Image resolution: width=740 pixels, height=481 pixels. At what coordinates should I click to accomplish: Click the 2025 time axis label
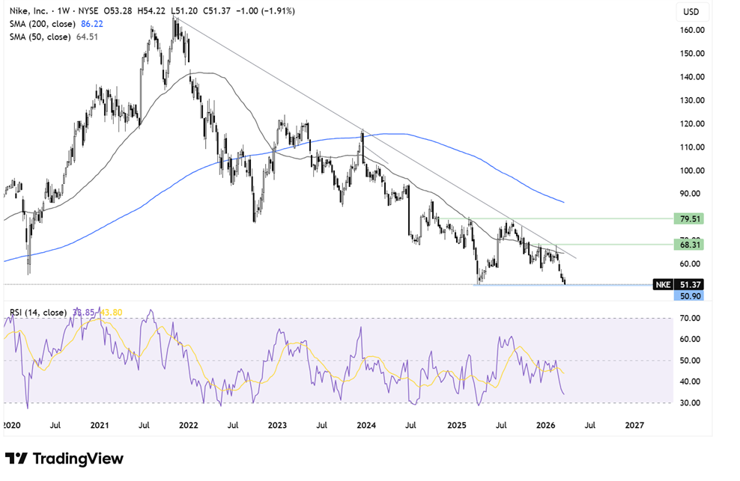point(456,426)
